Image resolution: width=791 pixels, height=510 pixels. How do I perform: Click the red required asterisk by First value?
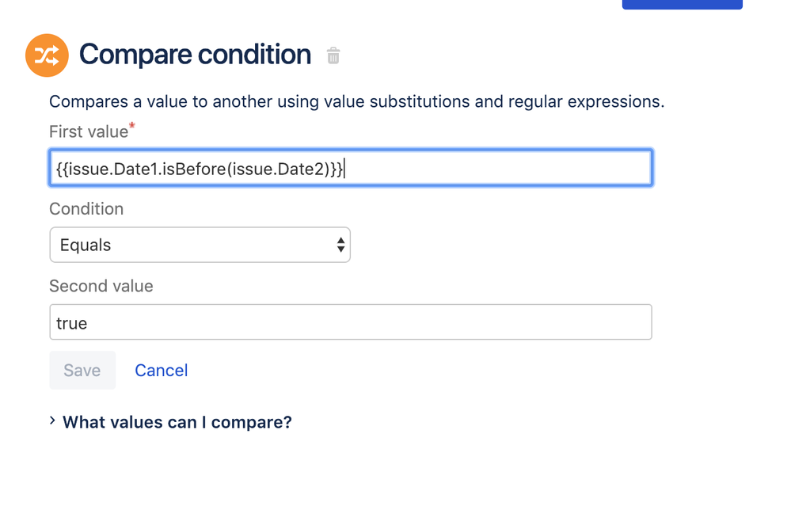(x=131, y=126)
